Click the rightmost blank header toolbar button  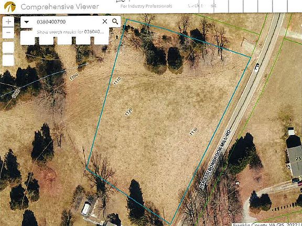pyautogui.click(x=295, y=6)
